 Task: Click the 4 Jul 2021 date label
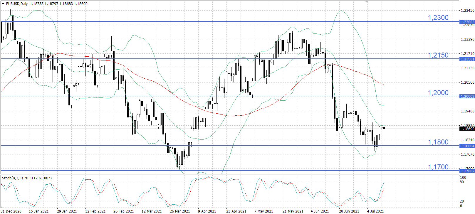[375, 211]
